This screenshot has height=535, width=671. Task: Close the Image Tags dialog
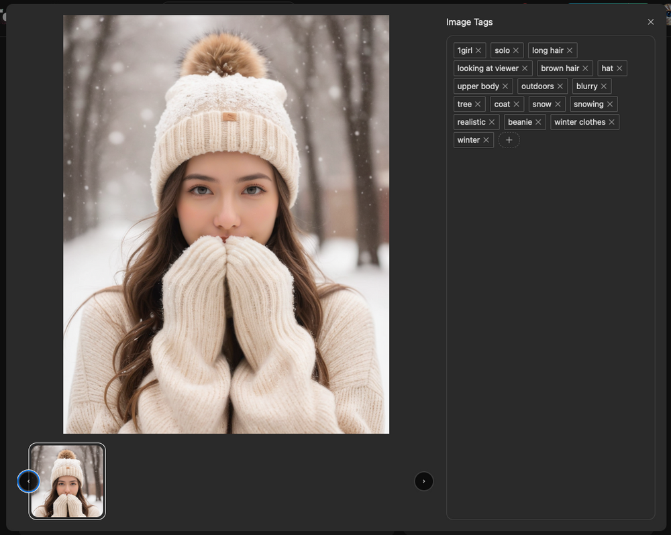(650, 22)
